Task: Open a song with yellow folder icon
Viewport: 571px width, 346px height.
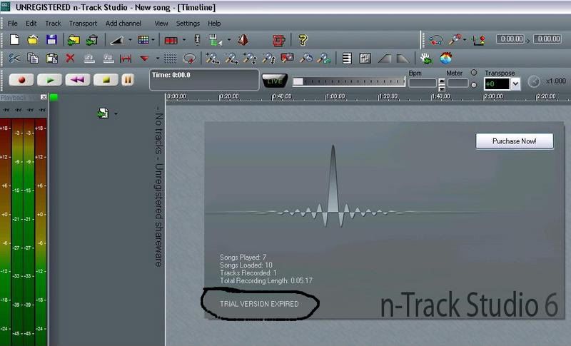Action: tap(33, 40)
